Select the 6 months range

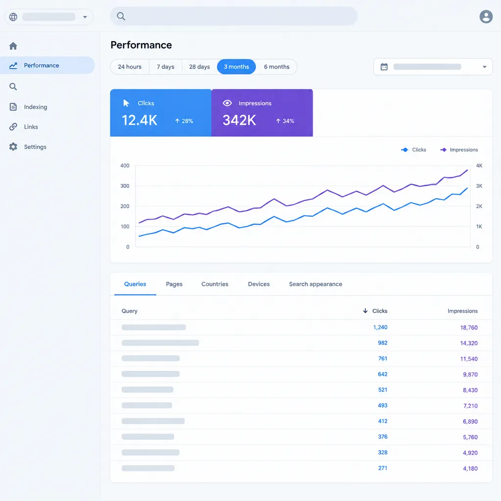pos(277,67)
